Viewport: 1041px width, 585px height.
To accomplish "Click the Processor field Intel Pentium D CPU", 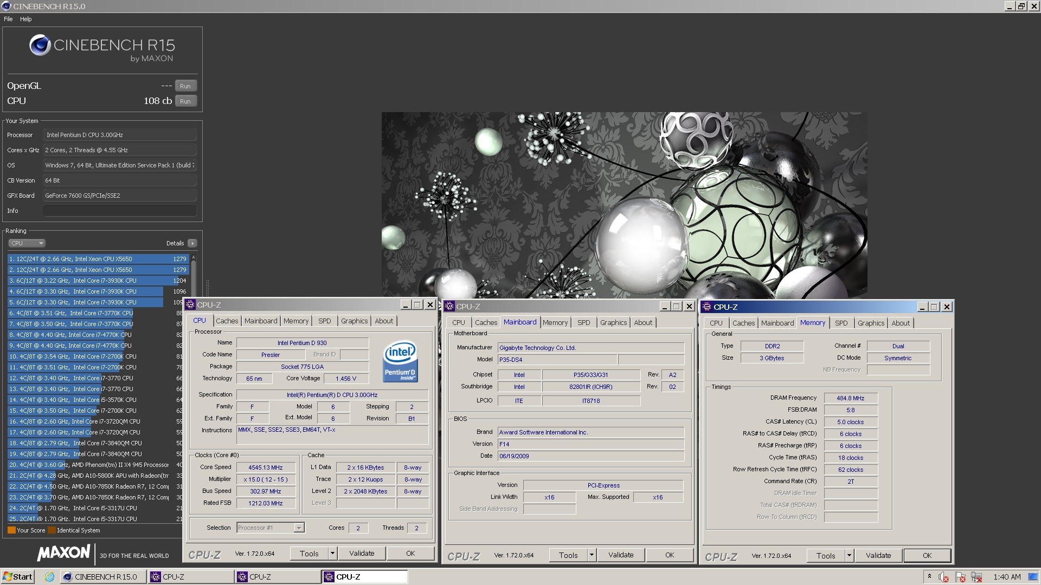I will [x=120, y=135].
